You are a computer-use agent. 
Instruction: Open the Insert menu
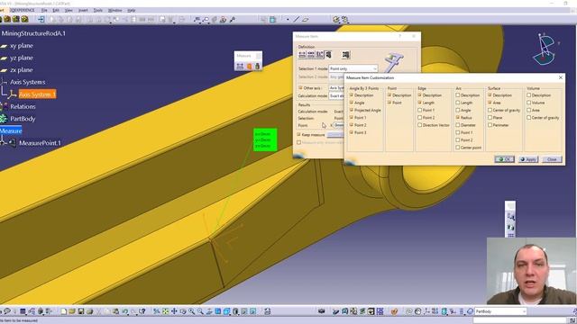tap(83, 10)
